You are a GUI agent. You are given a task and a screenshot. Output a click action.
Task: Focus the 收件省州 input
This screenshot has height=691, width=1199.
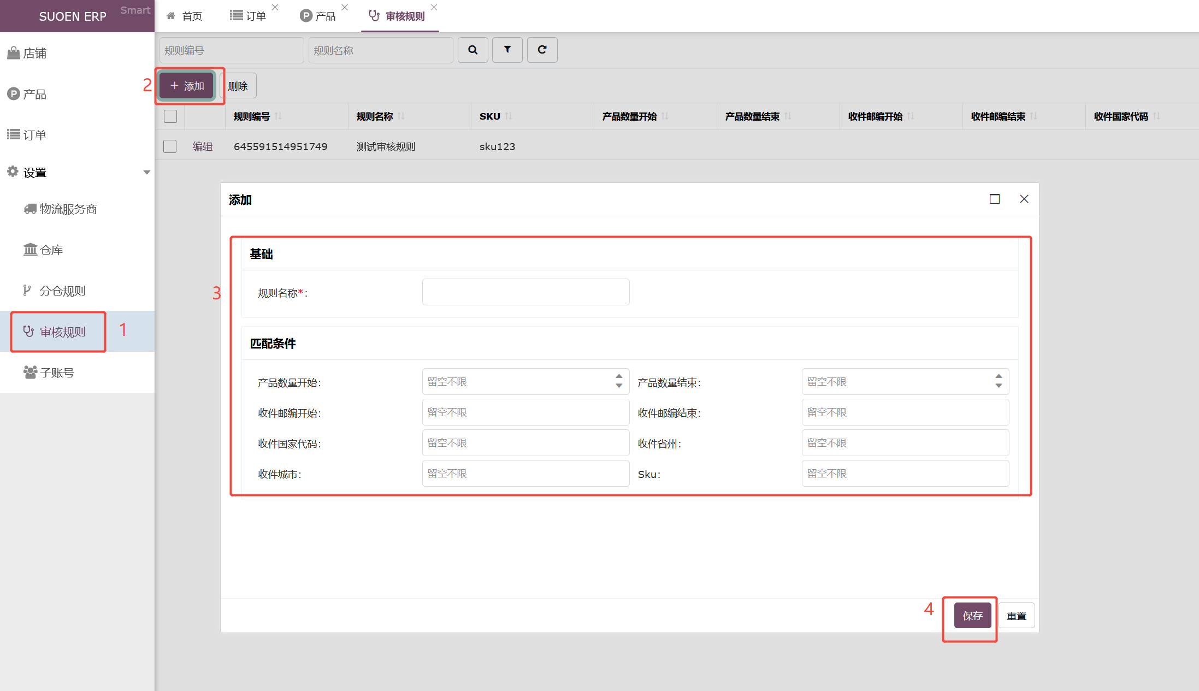point(905,442)
